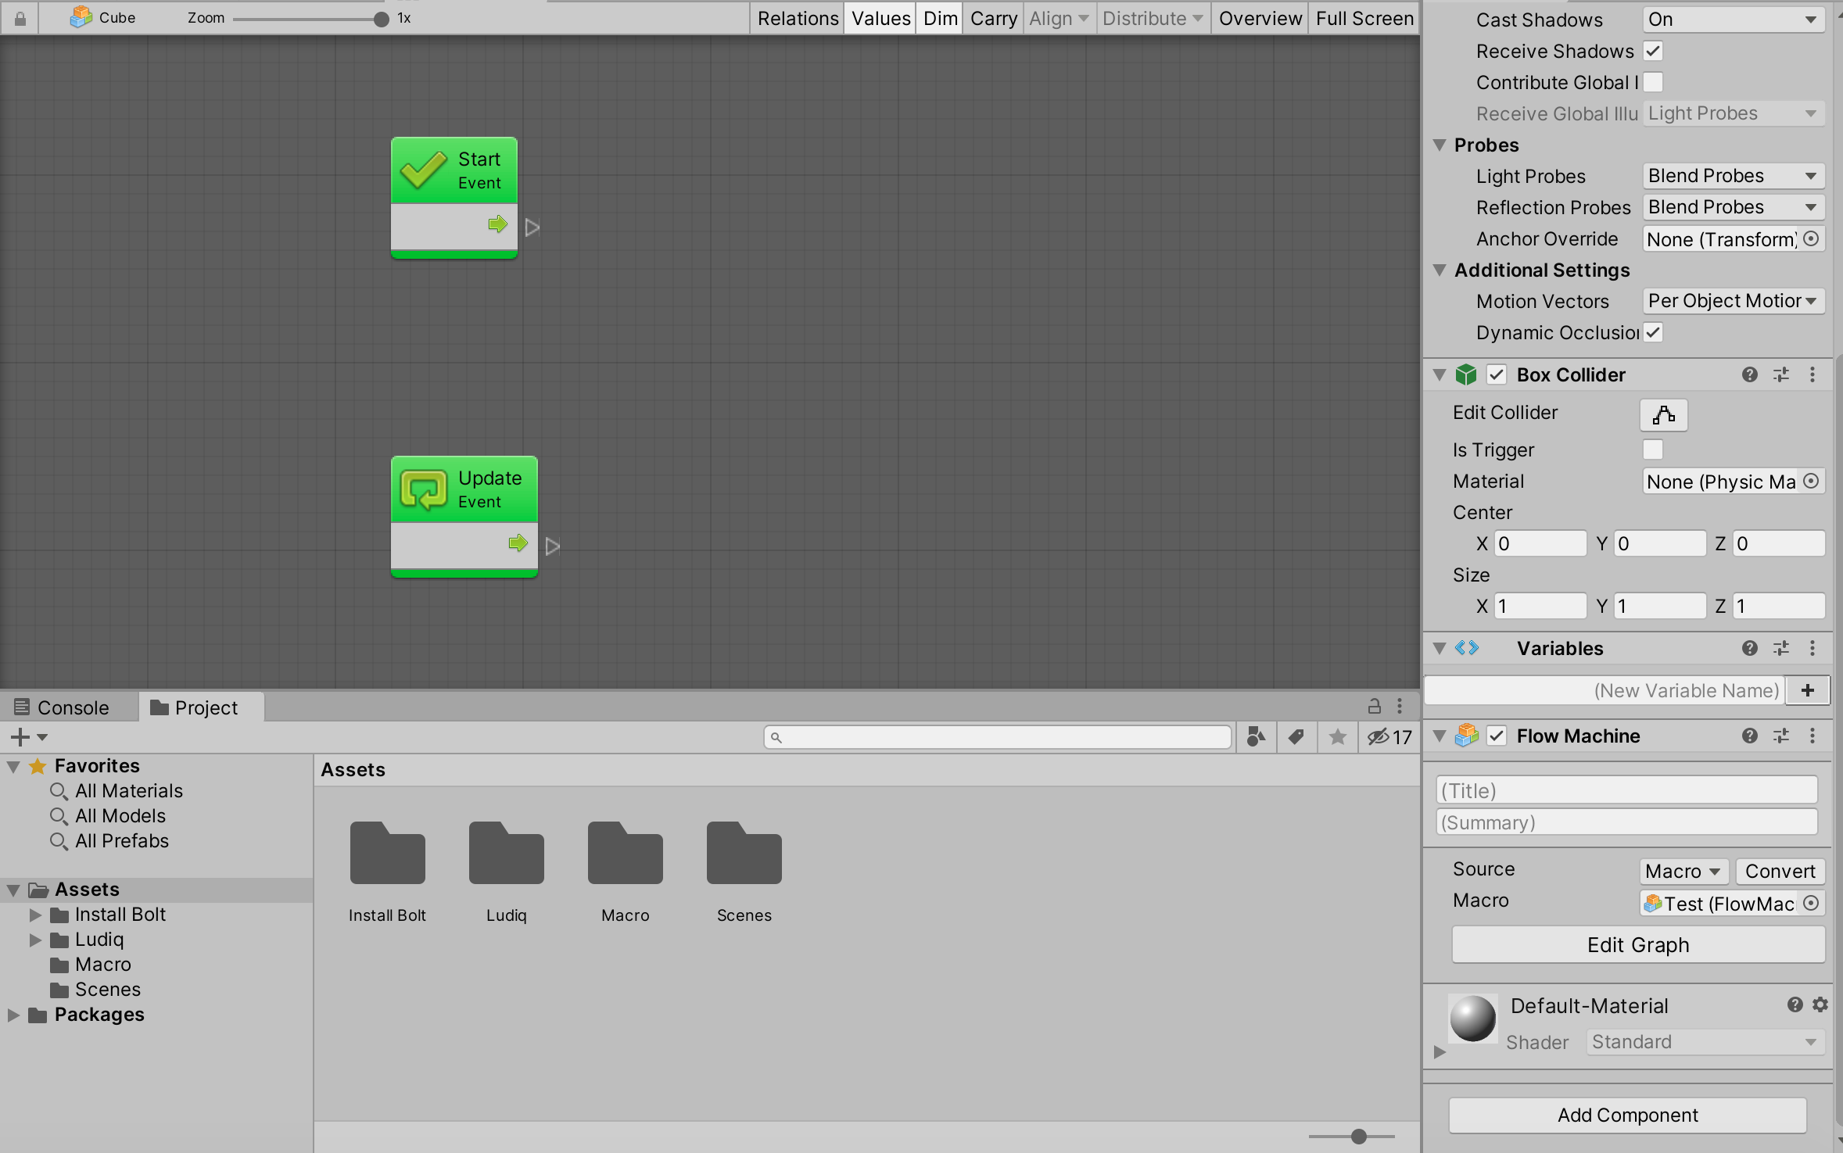1843x1153 pixels.
Task: Select the Edit Collider tool icon
Action: click(1662, 415)
